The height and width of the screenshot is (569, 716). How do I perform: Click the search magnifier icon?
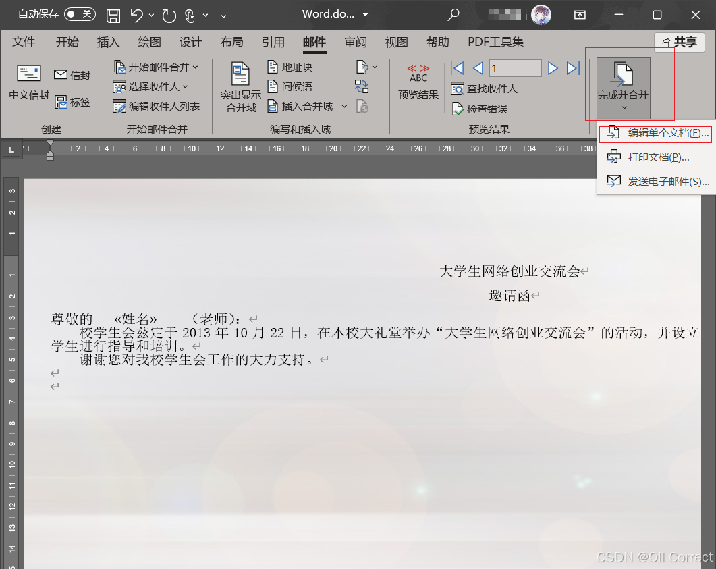click(453, 15)
